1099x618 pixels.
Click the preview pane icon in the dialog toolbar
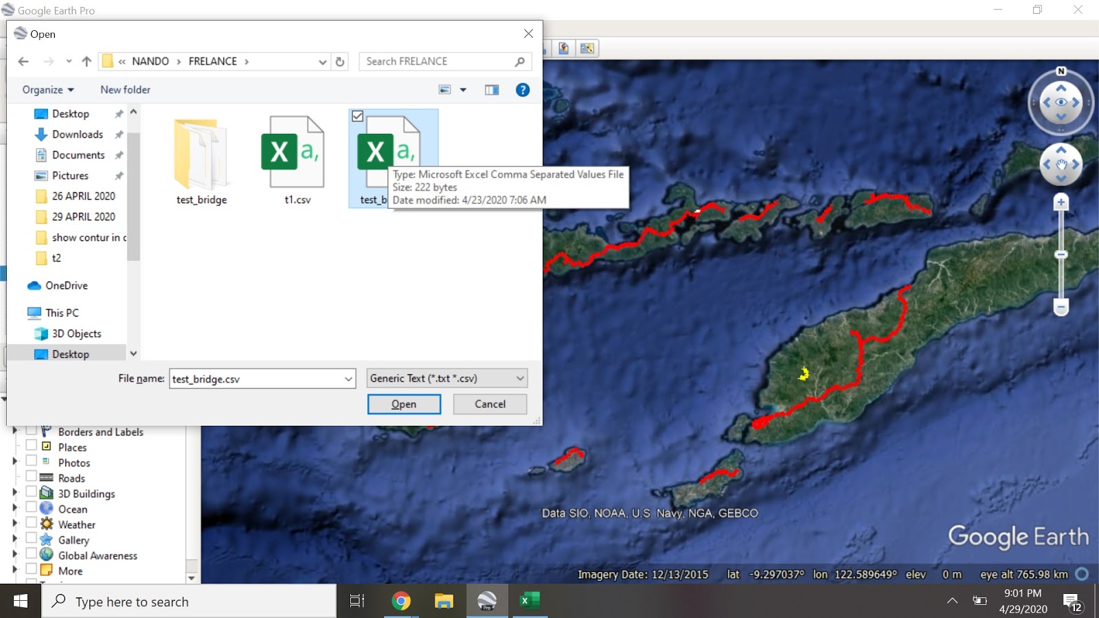492,89
